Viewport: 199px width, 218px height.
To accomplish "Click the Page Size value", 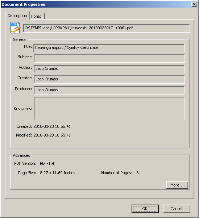I will click(58, 173).
